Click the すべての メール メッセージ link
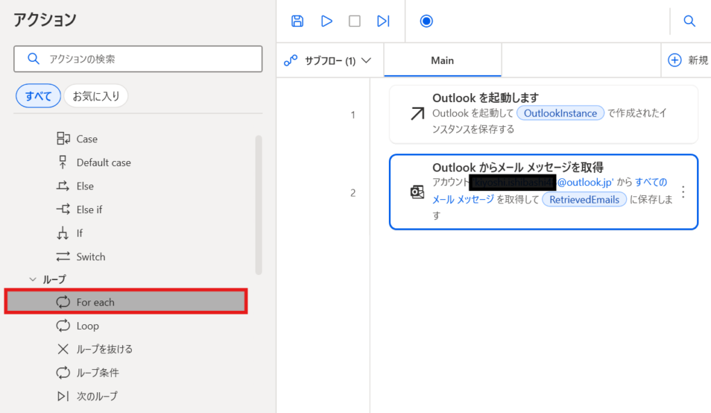This screenshot has height=413, width=711. pyautogui.click(x=549, y=191)
